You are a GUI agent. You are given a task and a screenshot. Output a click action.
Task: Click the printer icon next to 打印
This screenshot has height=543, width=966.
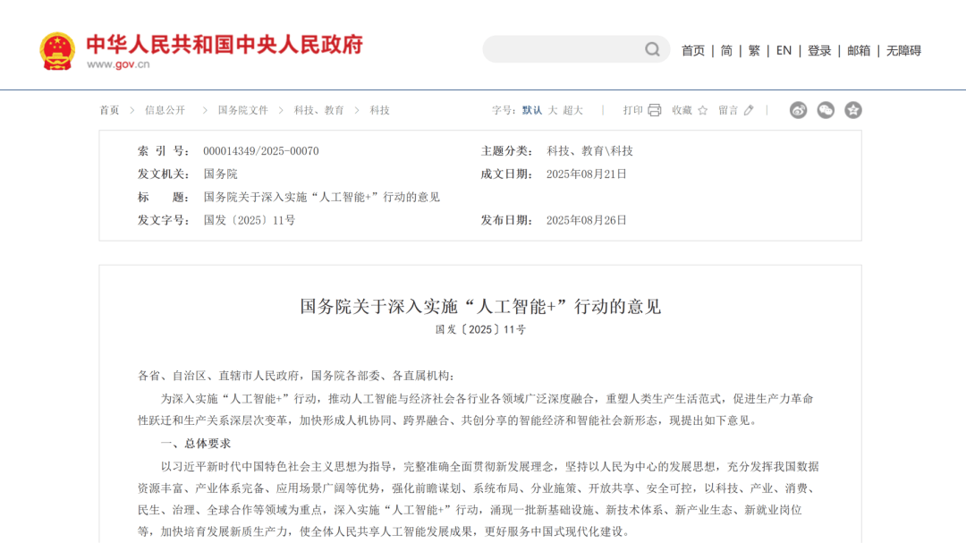(654, 110)
